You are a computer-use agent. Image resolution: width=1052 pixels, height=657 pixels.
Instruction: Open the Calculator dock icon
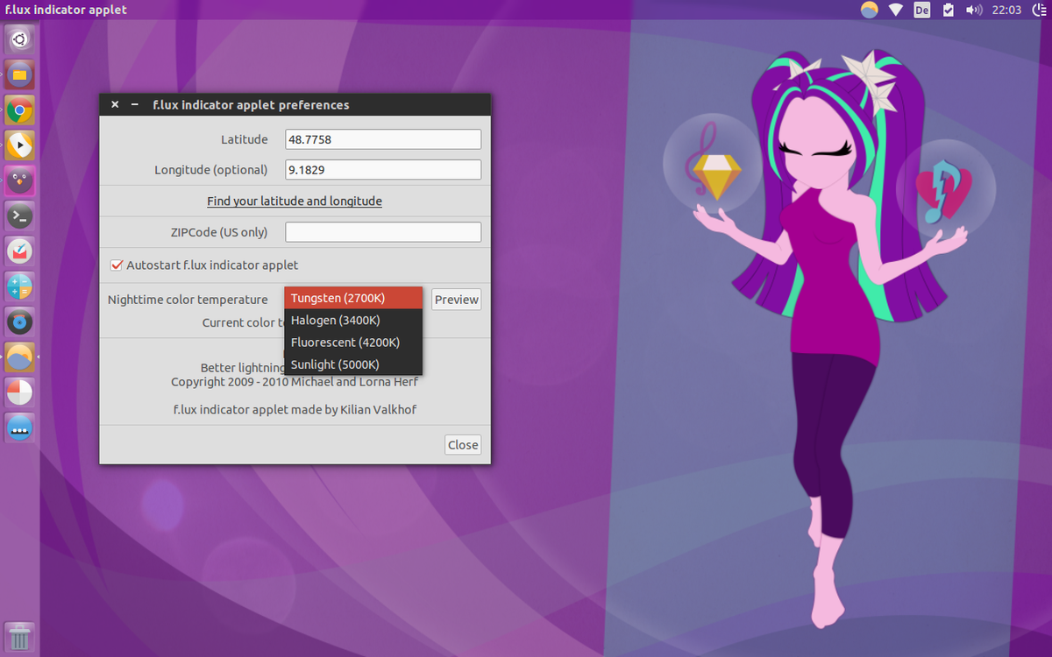[x=19, y=286]
